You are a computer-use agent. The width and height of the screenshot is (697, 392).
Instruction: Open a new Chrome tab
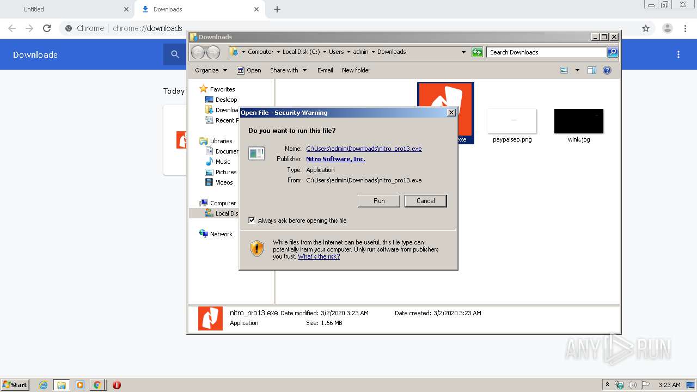[277, 9]
